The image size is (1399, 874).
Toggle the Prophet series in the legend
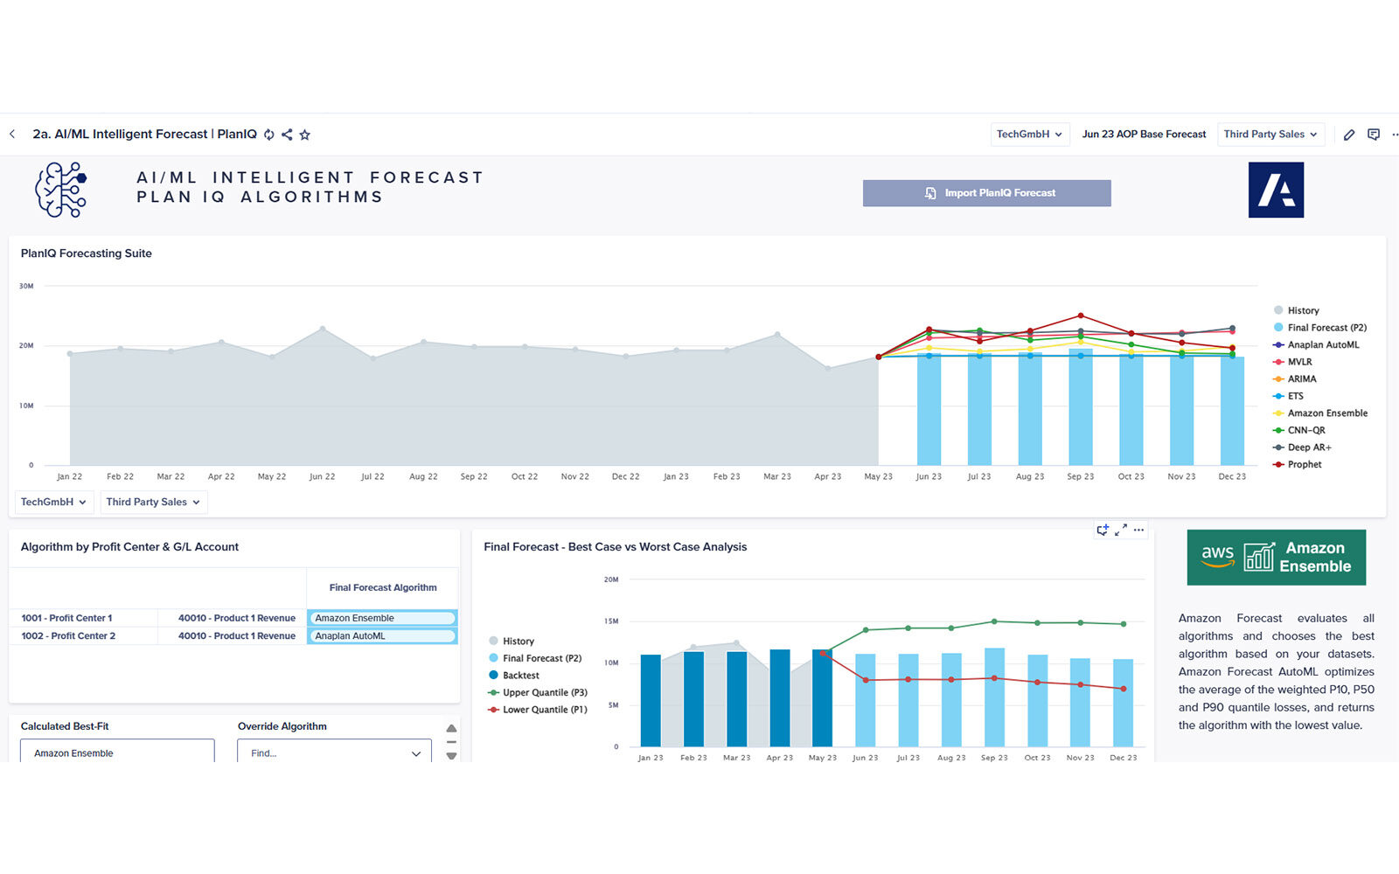(x=1304, y=465)
